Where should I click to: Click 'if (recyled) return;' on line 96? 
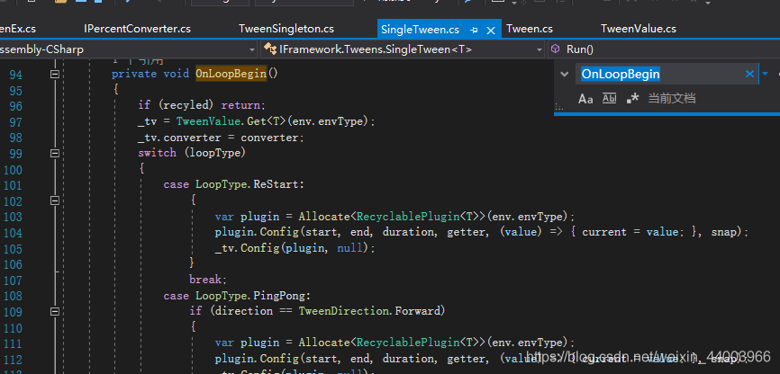pyautogui.click(x=202, y=105)
